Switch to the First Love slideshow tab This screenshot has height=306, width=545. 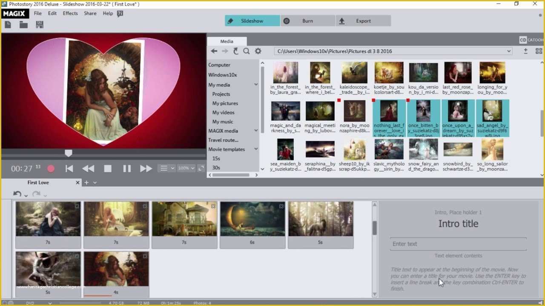coord(38,183)
